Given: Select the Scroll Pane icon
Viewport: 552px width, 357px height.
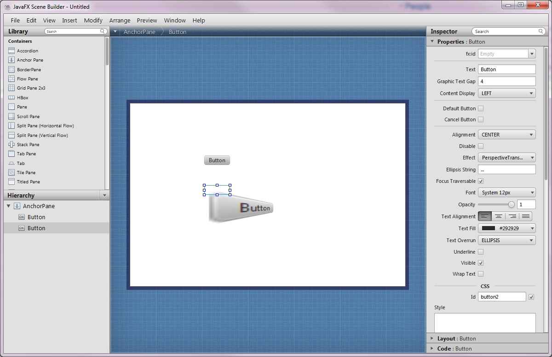Looking at the screenshot, I should pyautogui.click(x=12, y=116).
